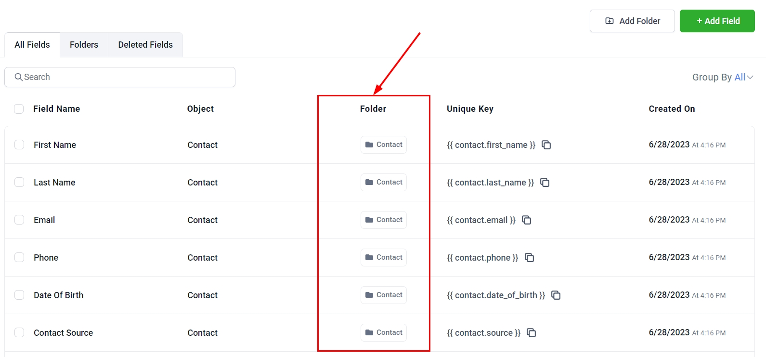Toggle the Contact Source row checkbox
The height and width of the screenshot is (357, 766).
pyautogui.click(x=19, y=333)
